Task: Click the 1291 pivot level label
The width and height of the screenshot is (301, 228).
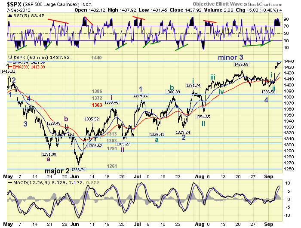Action: pyautogui.click(x=112, y=148)
